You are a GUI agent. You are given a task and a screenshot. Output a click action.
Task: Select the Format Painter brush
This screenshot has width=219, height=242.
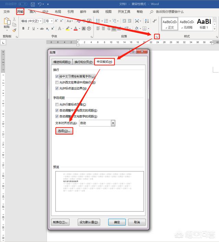[14, 30]
